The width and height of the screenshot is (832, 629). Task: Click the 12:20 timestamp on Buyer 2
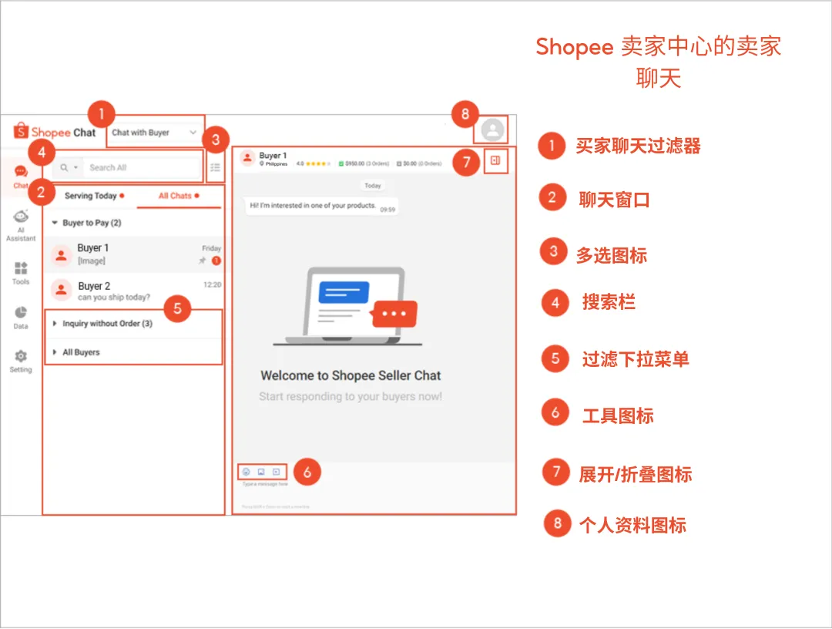213,285
